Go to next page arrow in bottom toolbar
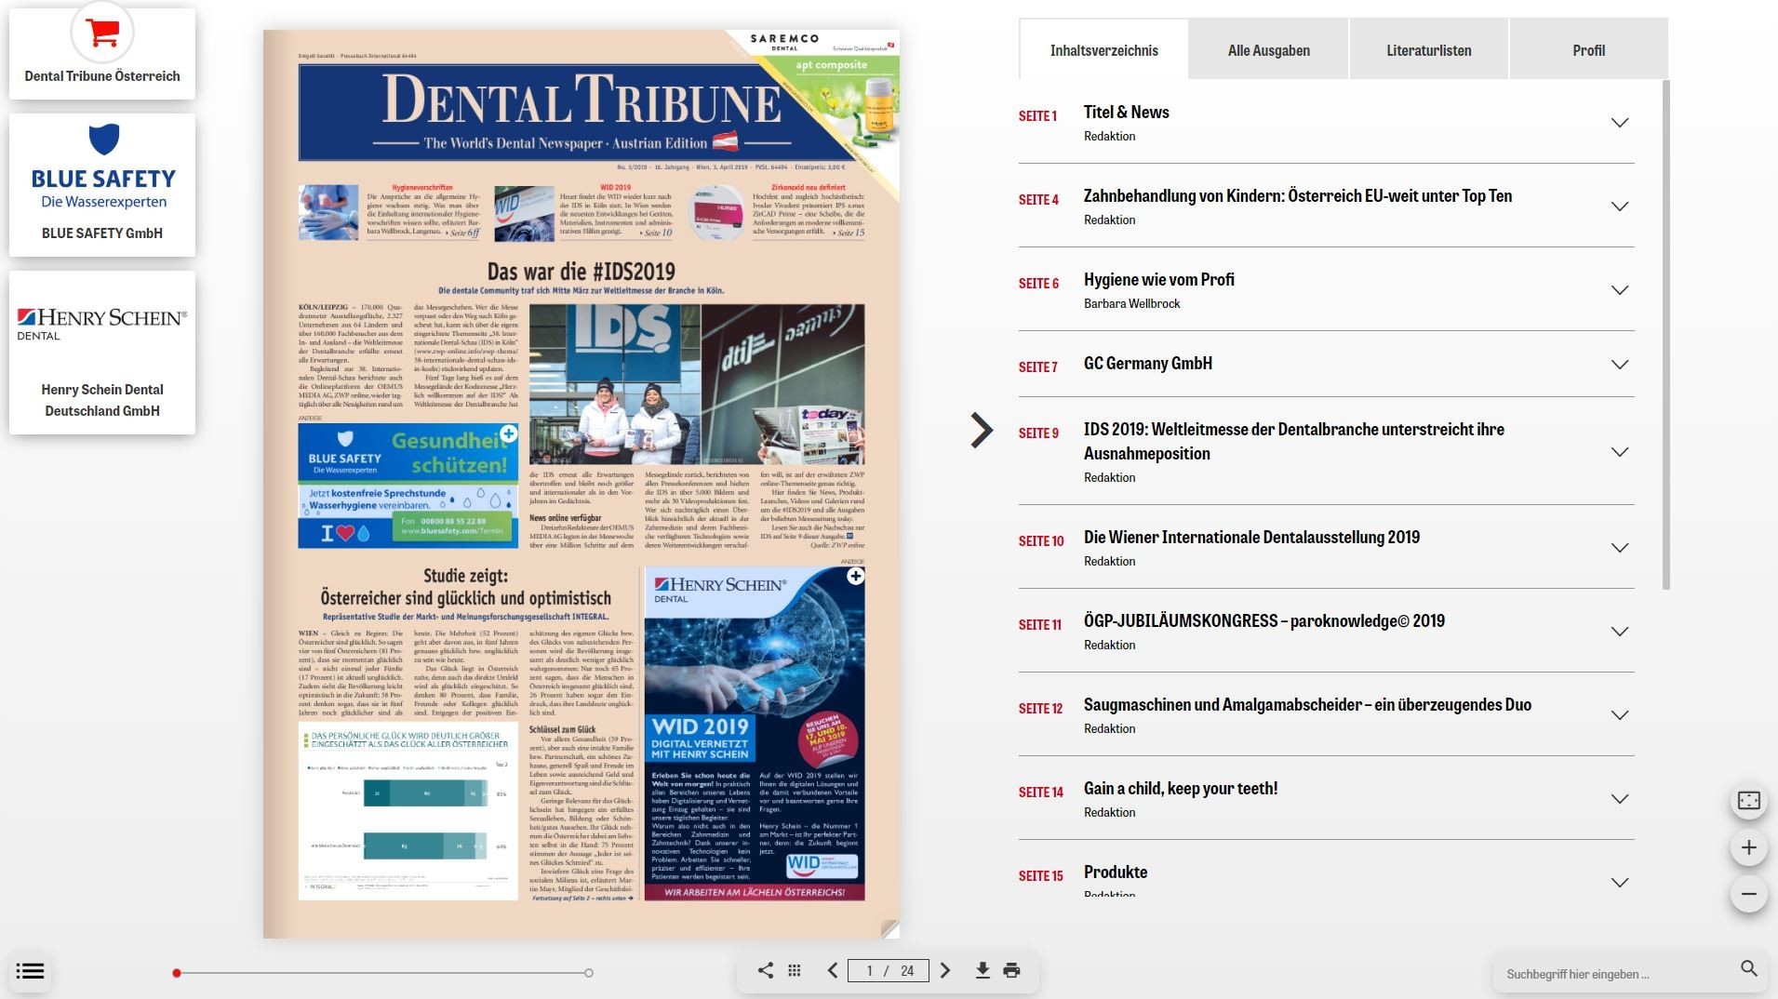The width and height of the screenshot is (1778, 999). (x=945, y=970)
